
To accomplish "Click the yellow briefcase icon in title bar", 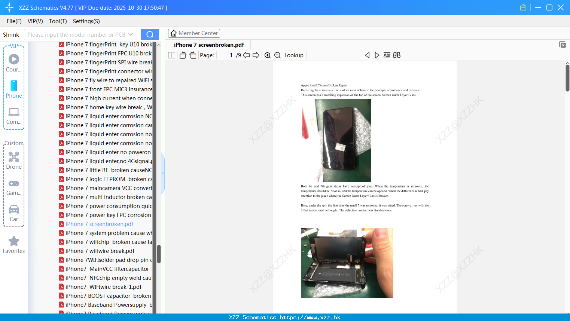I will click(523, 7).
